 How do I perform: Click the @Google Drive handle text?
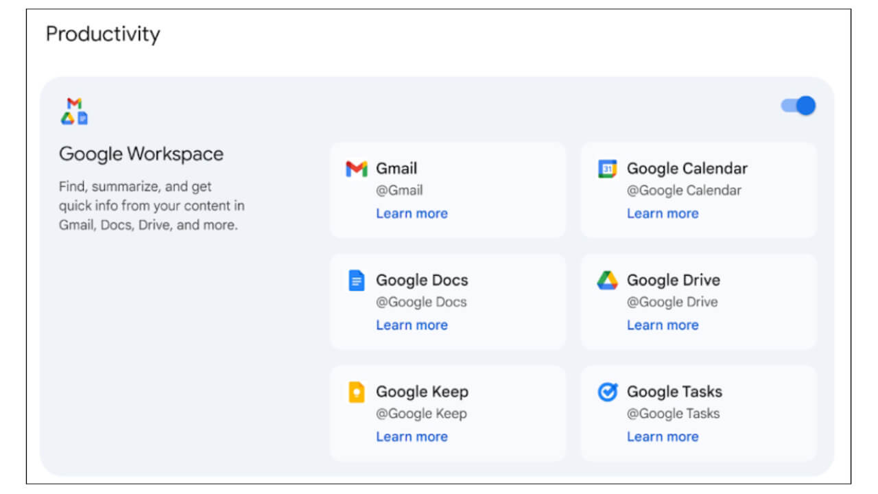[673, 302]
